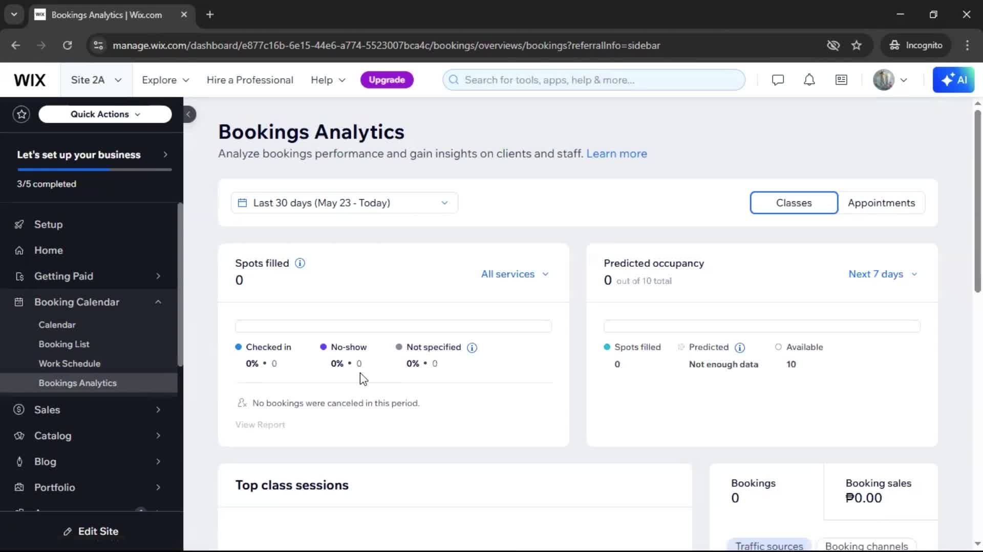Click the setup progress bar

[x=94, y=170]
